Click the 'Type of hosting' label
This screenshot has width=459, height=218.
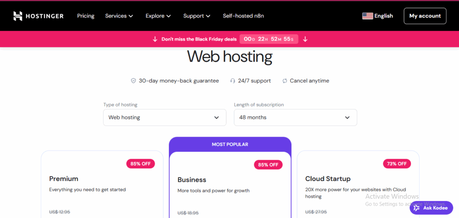[120, 105]
